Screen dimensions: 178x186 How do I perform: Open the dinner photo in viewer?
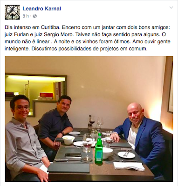89,119
